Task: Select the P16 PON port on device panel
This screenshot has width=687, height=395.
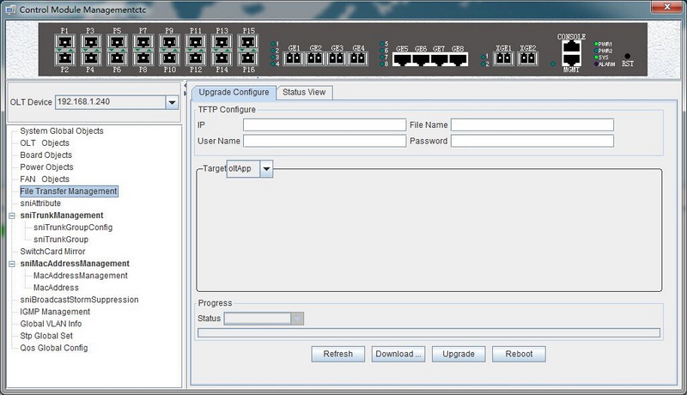Action: pos(247,58)
